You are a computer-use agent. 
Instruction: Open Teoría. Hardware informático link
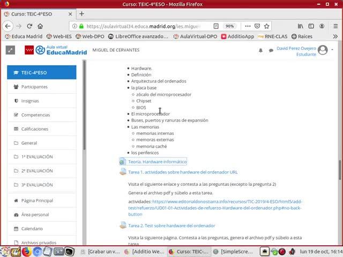(157, 162)
